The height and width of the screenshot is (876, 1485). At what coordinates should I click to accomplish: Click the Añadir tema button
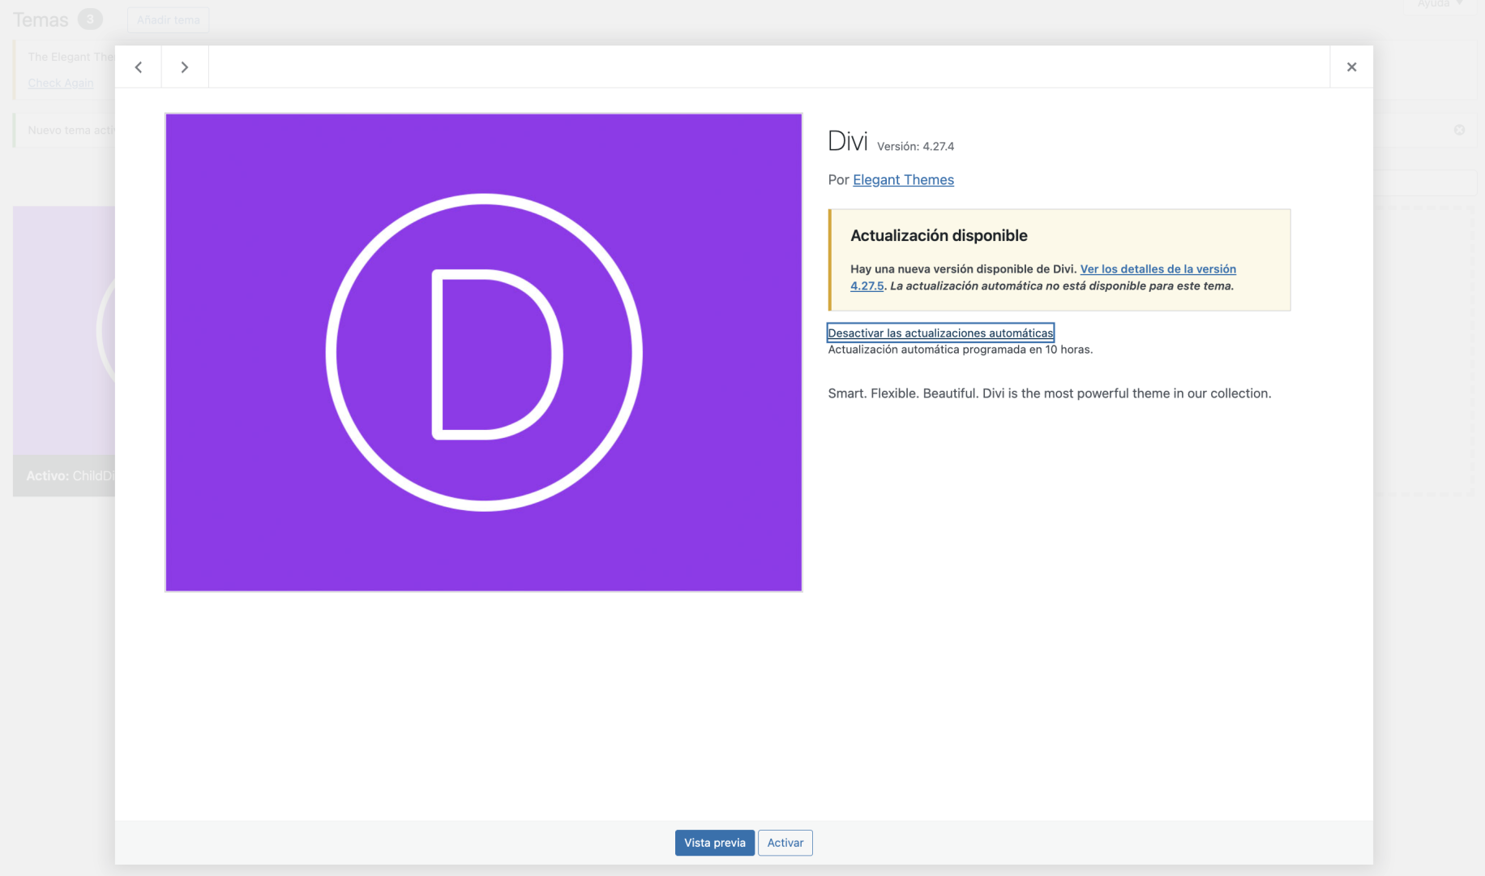pos(168,20)
